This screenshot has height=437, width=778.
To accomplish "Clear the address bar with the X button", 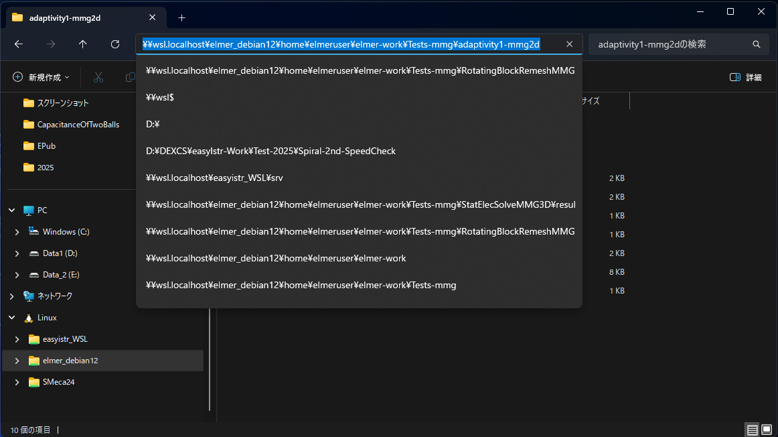I will click(569, 44).
